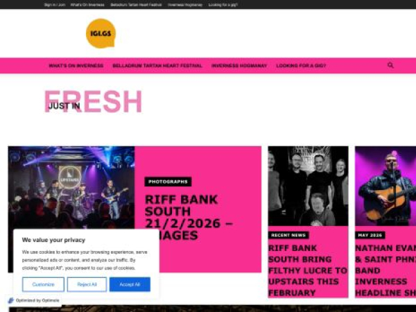
Task: Click the Optimole badge icon
Action: [x=11, y=300]
